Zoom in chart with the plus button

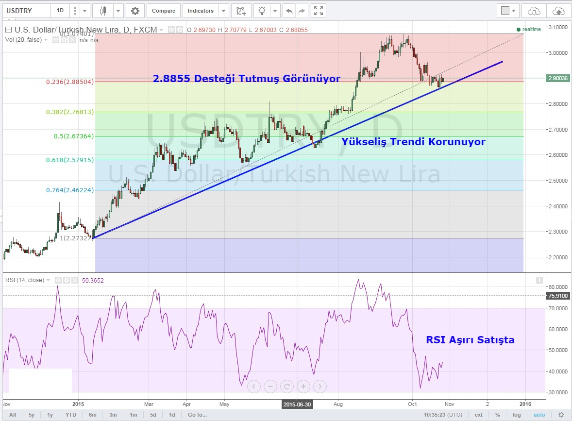click(x=303, y=387)
